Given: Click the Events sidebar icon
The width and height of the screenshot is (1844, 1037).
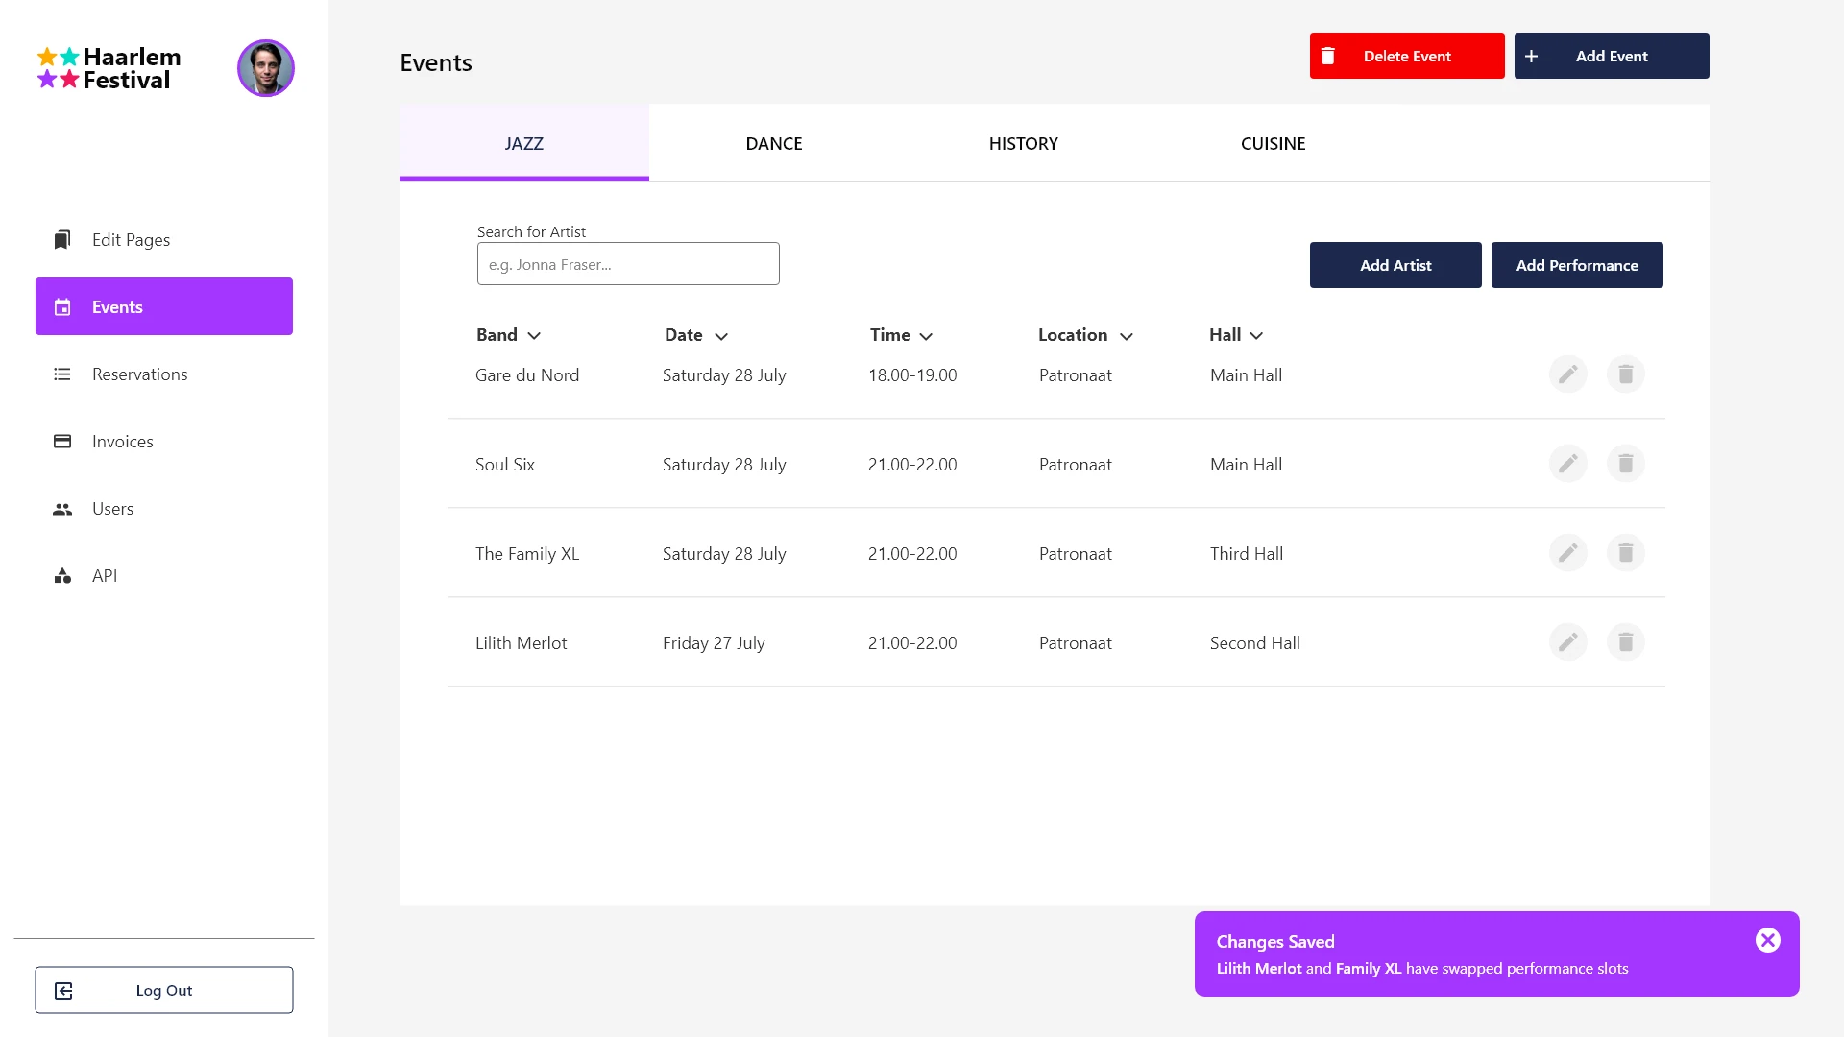Looking at the screenshot, I should tap(62, 306).
